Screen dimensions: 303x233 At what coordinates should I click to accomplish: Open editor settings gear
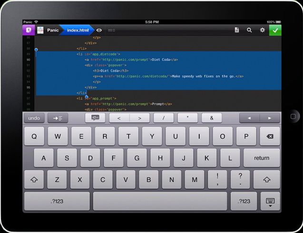click(x=262, y=30)
